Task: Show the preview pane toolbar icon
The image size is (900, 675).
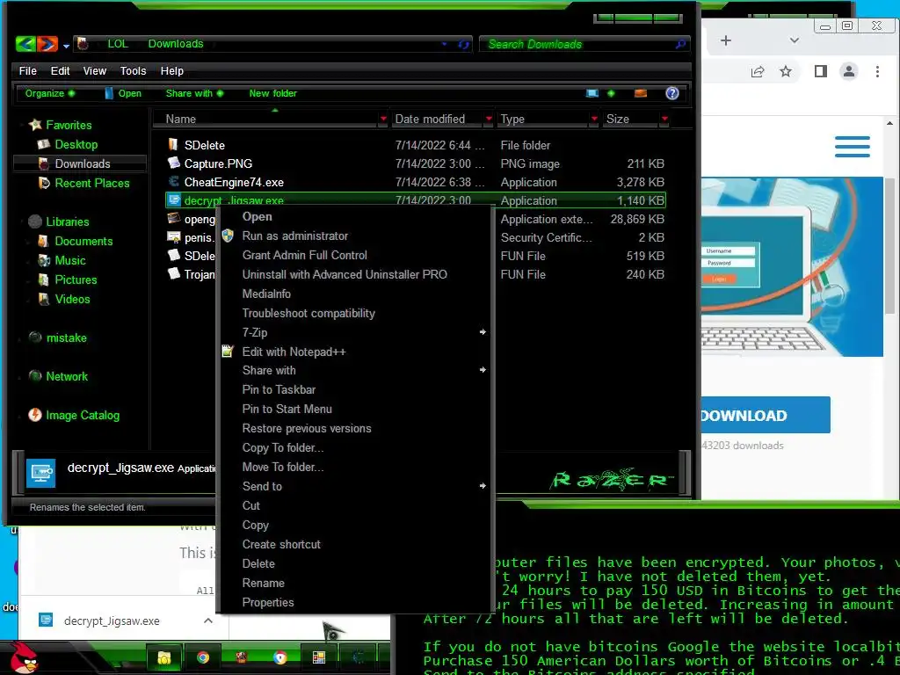Action: (641, 93)
